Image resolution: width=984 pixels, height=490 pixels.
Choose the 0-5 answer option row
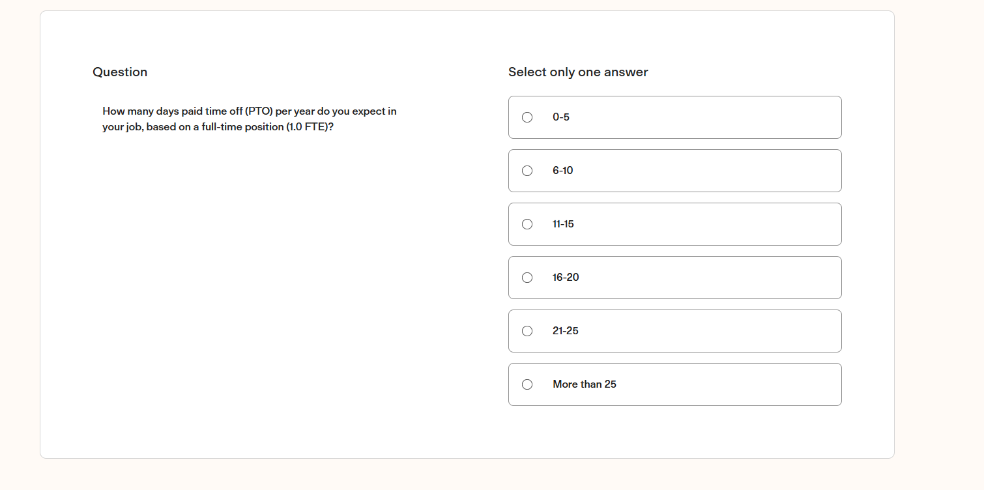click(x=674, y=117)
